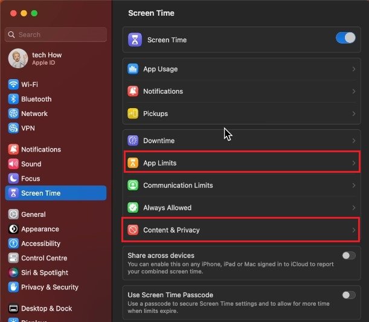Click the Desktop & Dock icon
The image size is (369, 322).
pos(13,308)
